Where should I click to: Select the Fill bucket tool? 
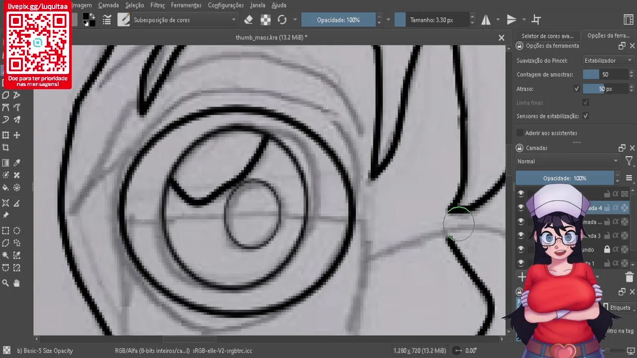5,188
